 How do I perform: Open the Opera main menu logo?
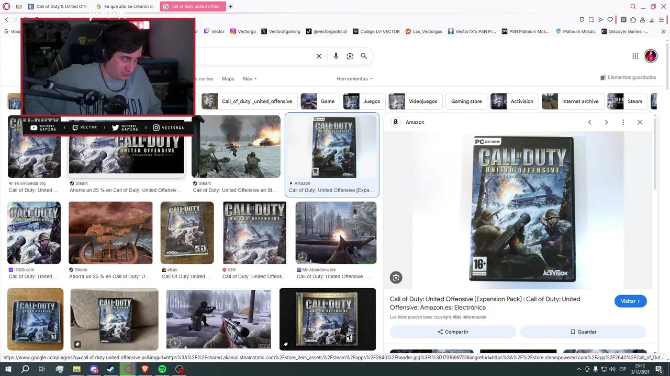coord(6,6)
